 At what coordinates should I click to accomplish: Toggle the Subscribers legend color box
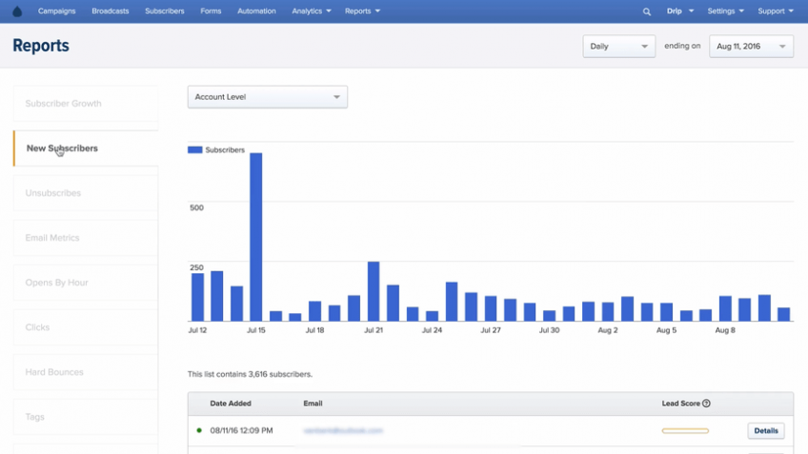[x=194, y=149]
